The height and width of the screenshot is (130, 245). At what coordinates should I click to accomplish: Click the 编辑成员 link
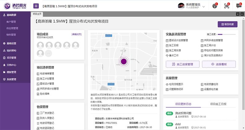pos(76,34)
